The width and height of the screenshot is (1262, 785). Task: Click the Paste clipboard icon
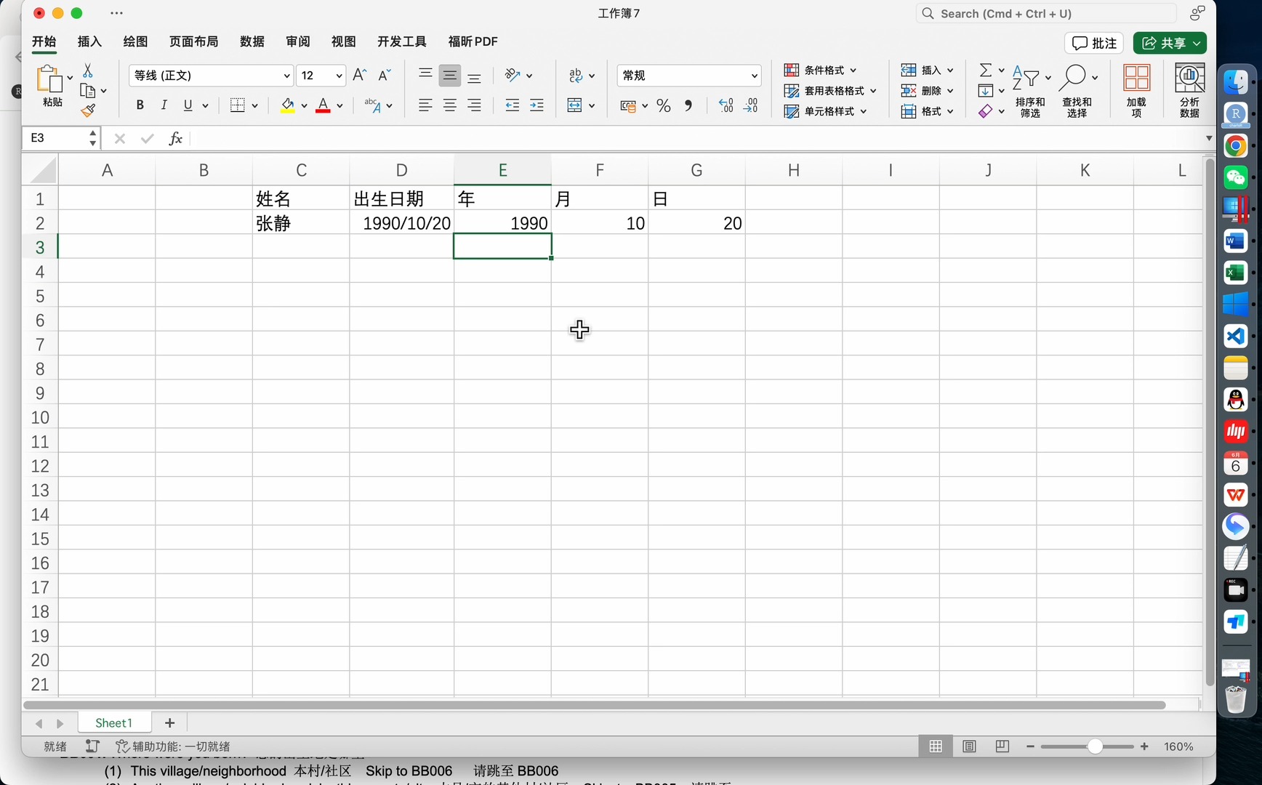coord(49,78)
